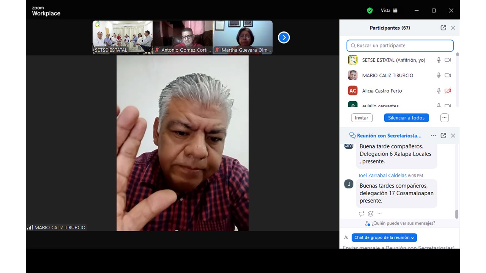Expand 'Chat de grupo de la reunión' recipient dropdown
Image resolution: width=486 pixels, height=273 pixels.
click(x=384, y=238)
